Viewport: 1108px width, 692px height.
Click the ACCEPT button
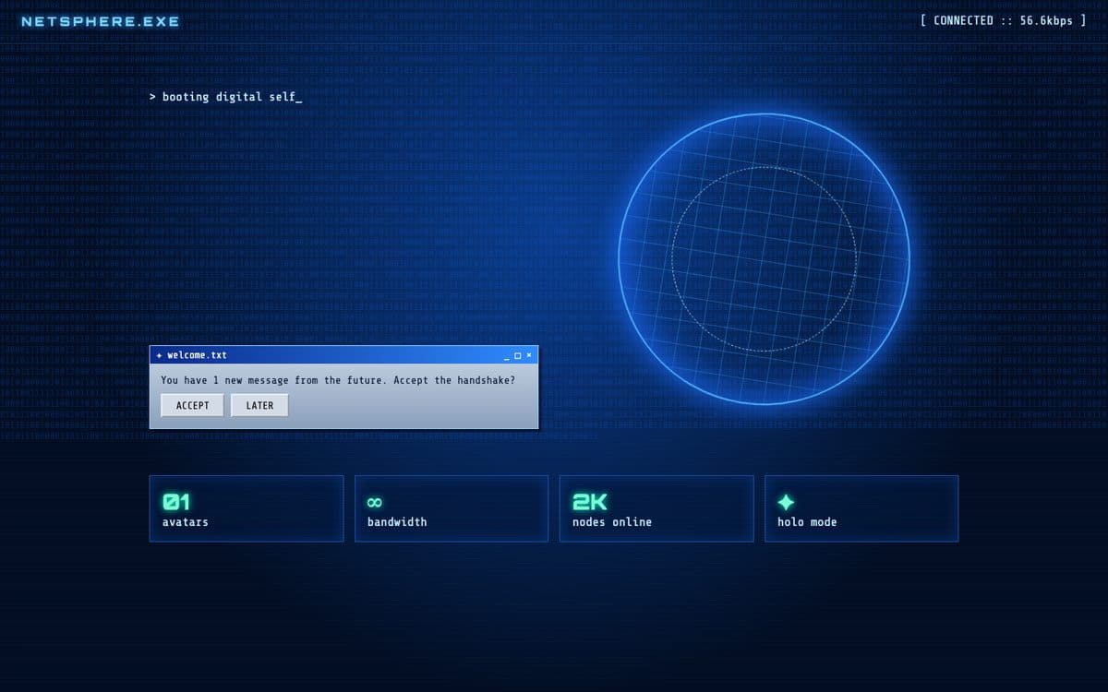tap(192, 406)
